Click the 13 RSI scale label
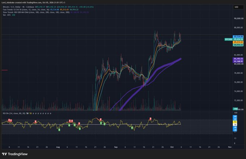The height and width of the screenshot is (159, 246). pyautogui.click(x=235, y=138)
